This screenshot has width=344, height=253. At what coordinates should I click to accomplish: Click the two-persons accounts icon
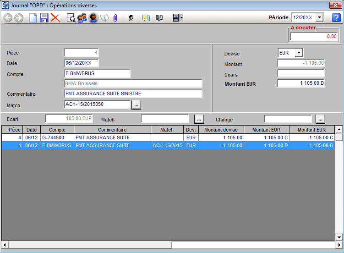pyautogui.click(x=82, y=18)
